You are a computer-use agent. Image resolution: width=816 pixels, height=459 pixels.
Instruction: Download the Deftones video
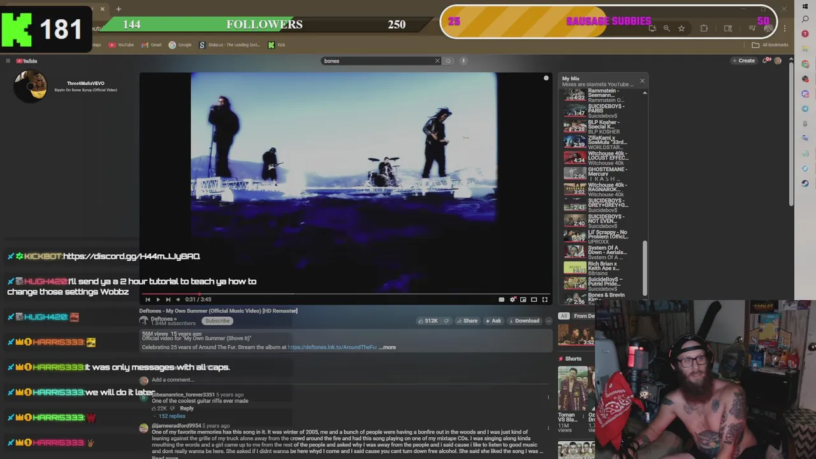coord(523,321)
